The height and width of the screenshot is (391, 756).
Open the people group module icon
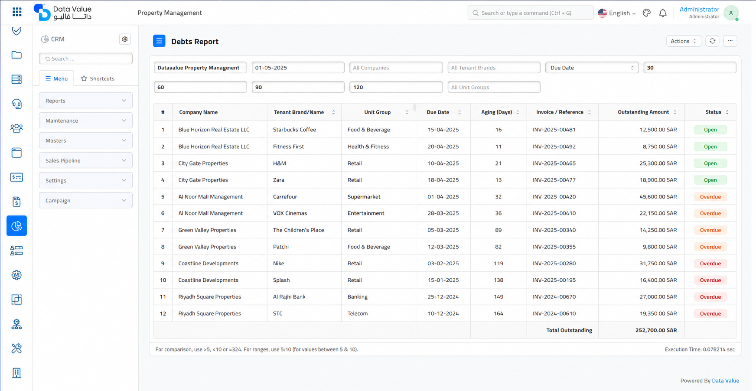[16, 128]
